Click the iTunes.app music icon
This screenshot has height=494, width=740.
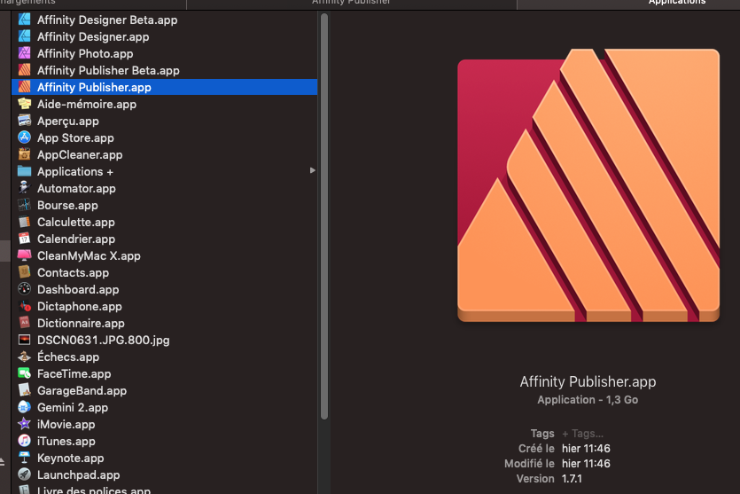click(x=24, y=441)
